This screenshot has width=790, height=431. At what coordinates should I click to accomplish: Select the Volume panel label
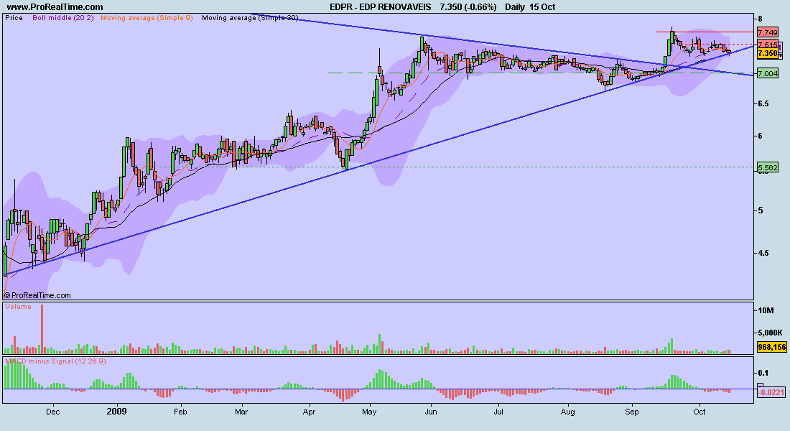tap(18, 307)
